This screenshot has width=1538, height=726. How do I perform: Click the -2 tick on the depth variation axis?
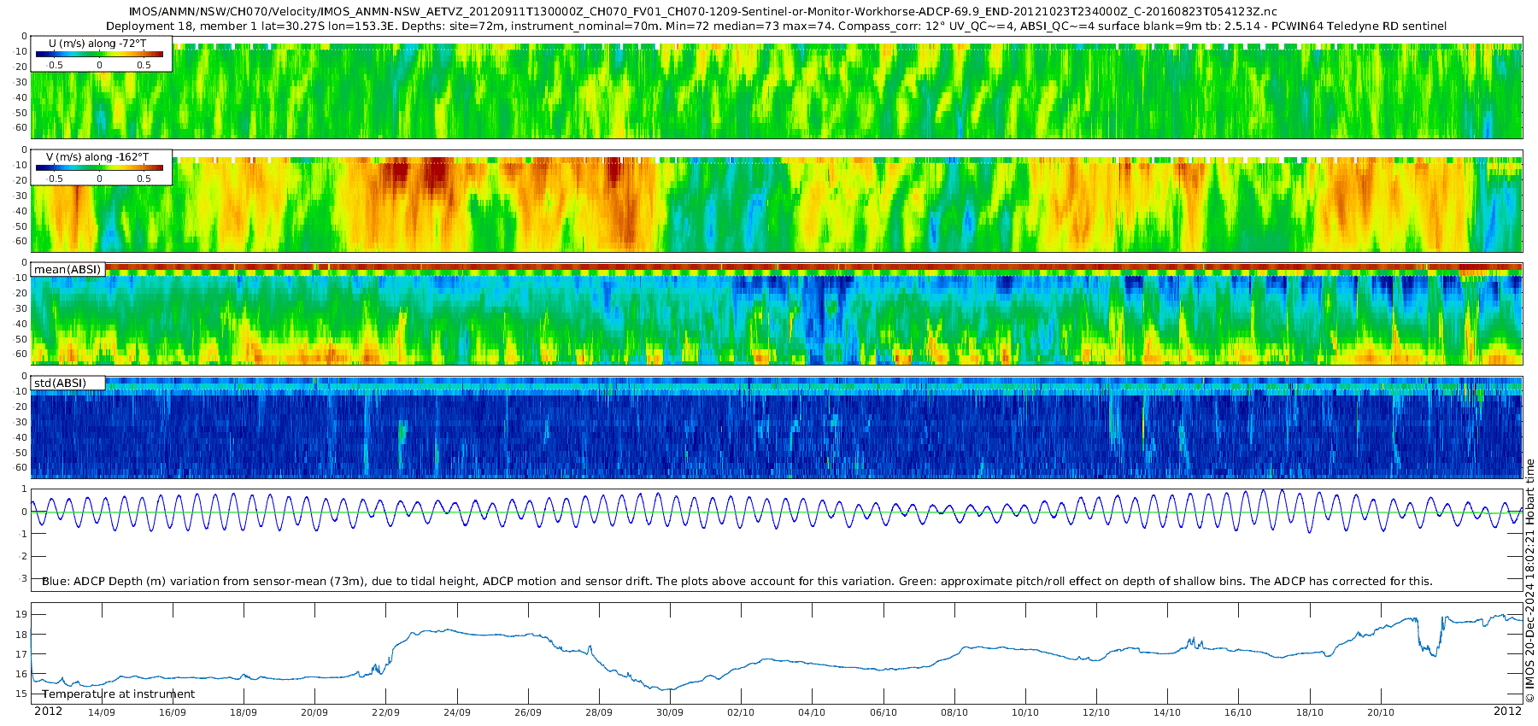(x=23, y=556)
